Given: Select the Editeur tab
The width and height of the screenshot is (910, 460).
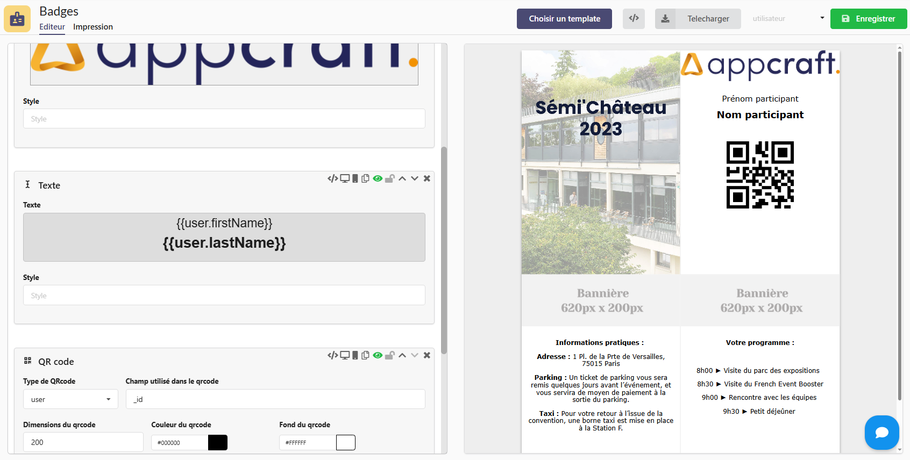Looking at the screenshot, I should tap(52, 27).
